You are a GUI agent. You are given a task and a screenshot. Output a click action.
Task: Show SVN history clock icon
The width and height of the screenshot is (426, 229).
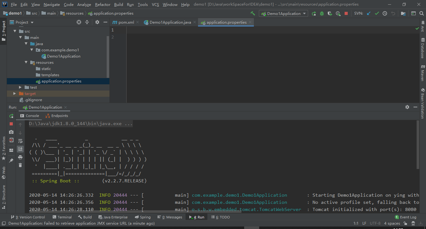coord(385,13)
